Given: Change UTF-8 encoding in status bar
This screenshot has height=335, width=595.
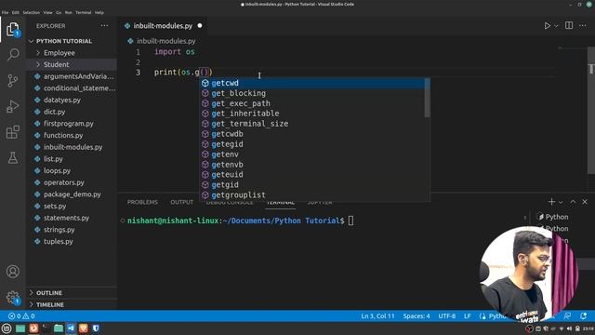Looking at the screenshot, I should pos(447,316).
